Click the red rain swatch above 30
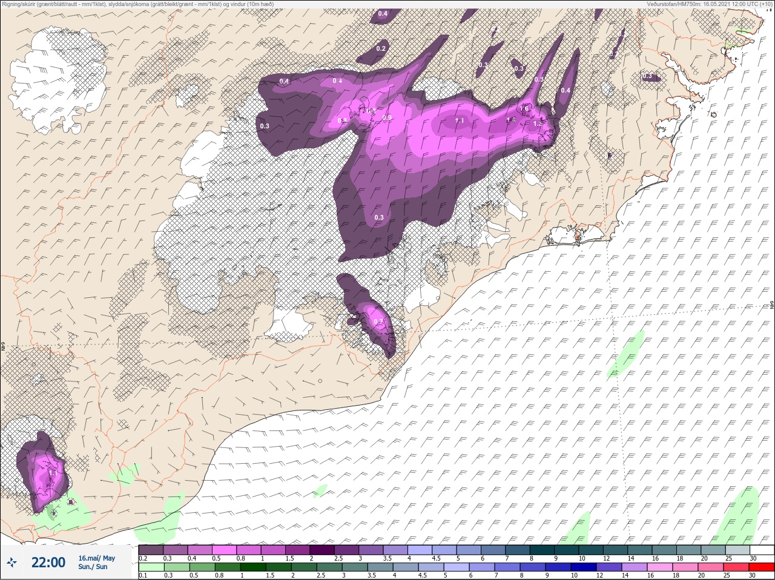 pos(762,567)
